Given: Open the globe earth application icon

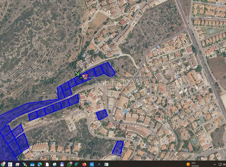Looking at the screenshot, I should (x=55, y=164).
